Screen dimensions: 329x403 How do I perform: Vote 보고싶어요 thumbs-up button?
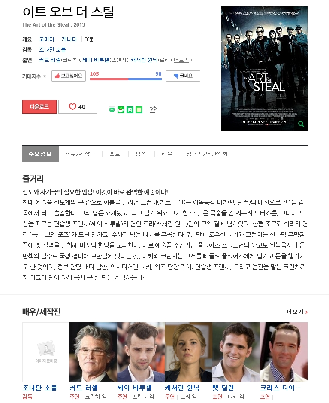pyautogui.click(x=69, y=76)
